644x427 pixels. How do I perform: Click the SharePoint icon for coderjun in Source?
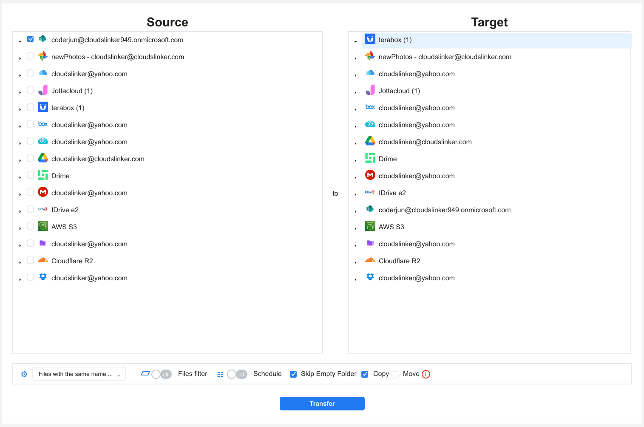43,39
